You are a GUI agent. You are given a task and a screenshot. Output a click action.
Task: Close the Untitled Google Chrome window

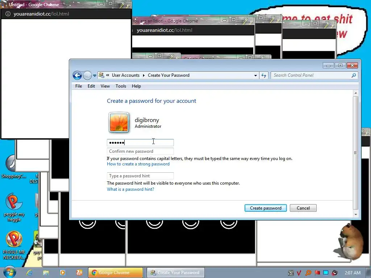point(123,4)
